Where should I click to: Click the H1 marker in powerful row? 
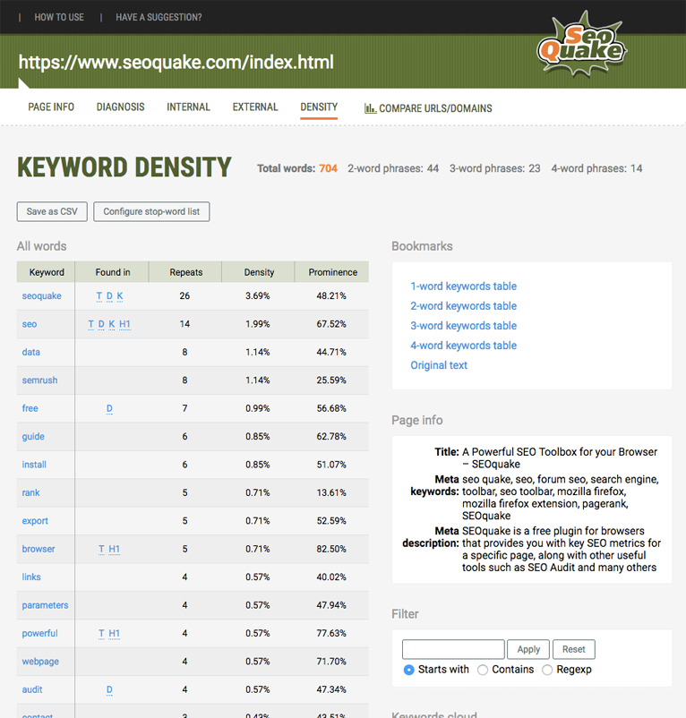[x=115, y=633]
